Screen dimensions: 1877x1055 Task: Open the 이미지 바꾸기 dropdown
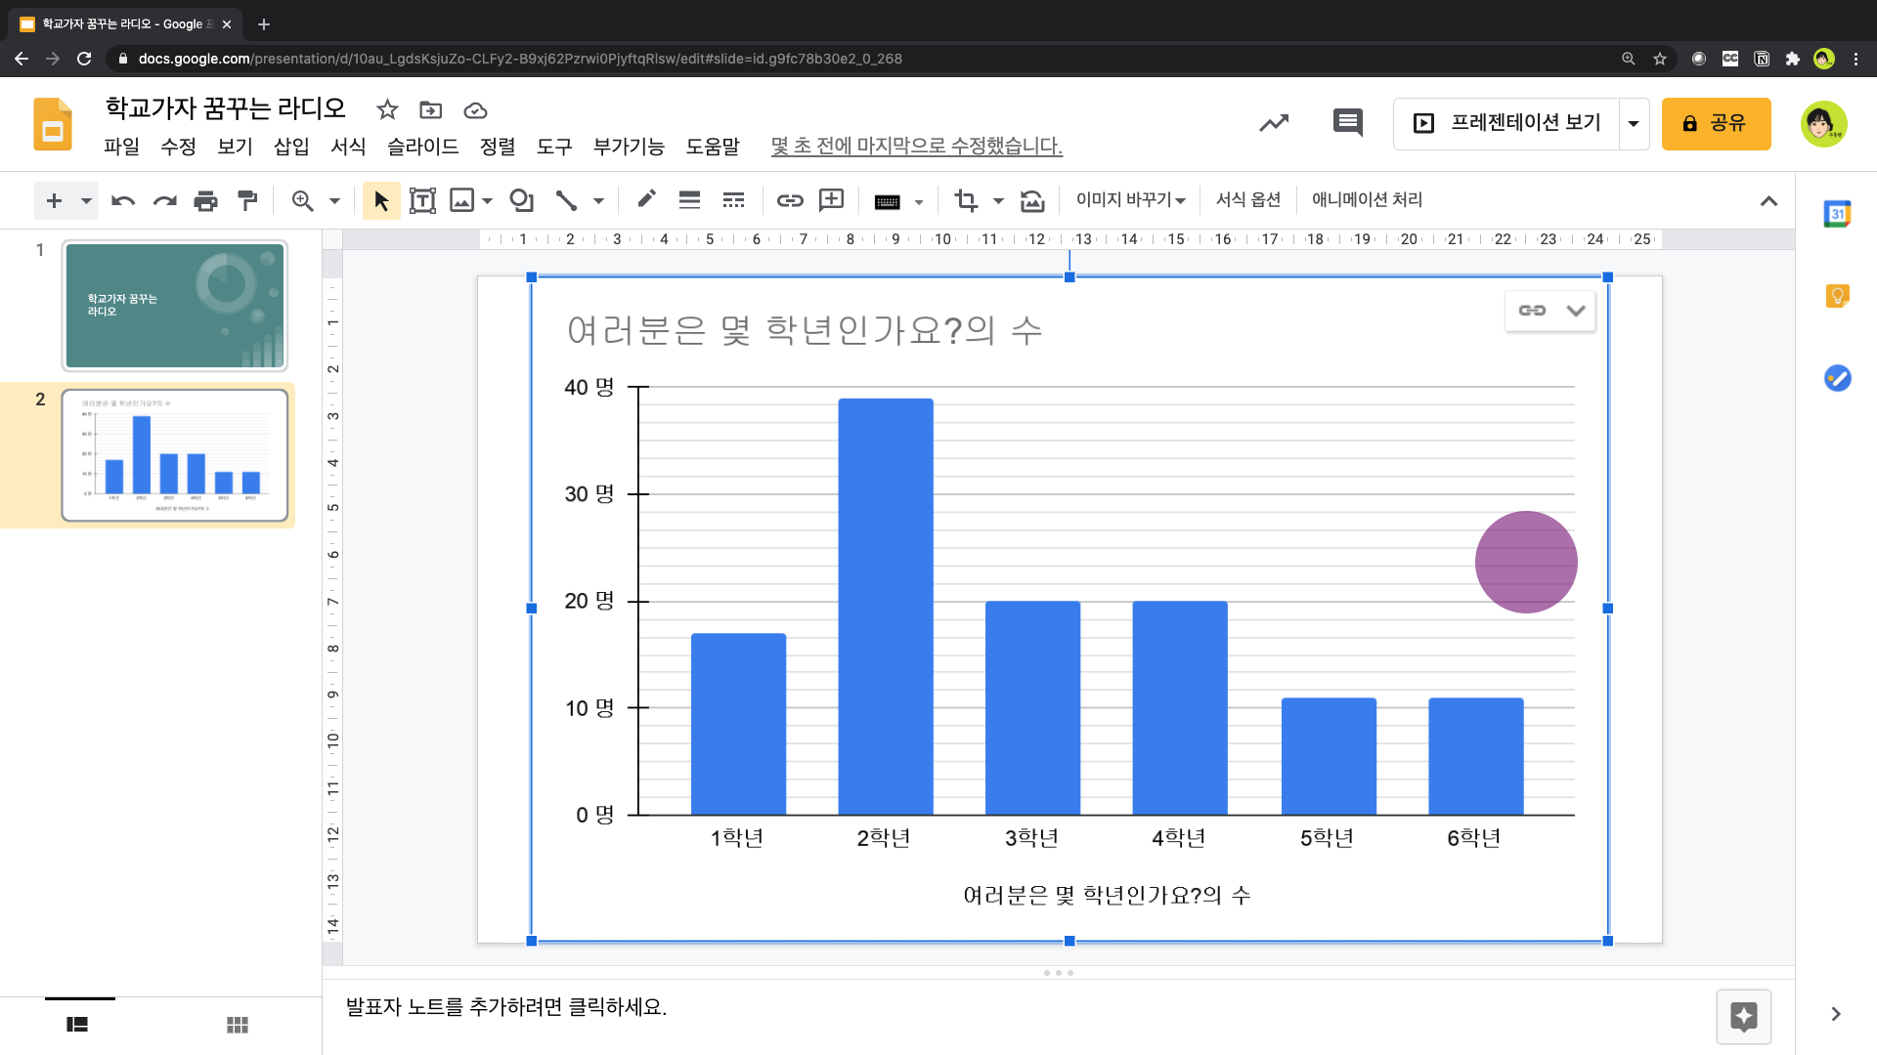tap(1130, 200)
